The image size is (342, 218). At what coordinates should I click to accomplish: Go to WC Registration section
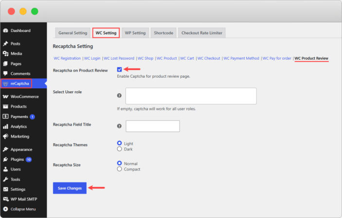tap(67, 58)
